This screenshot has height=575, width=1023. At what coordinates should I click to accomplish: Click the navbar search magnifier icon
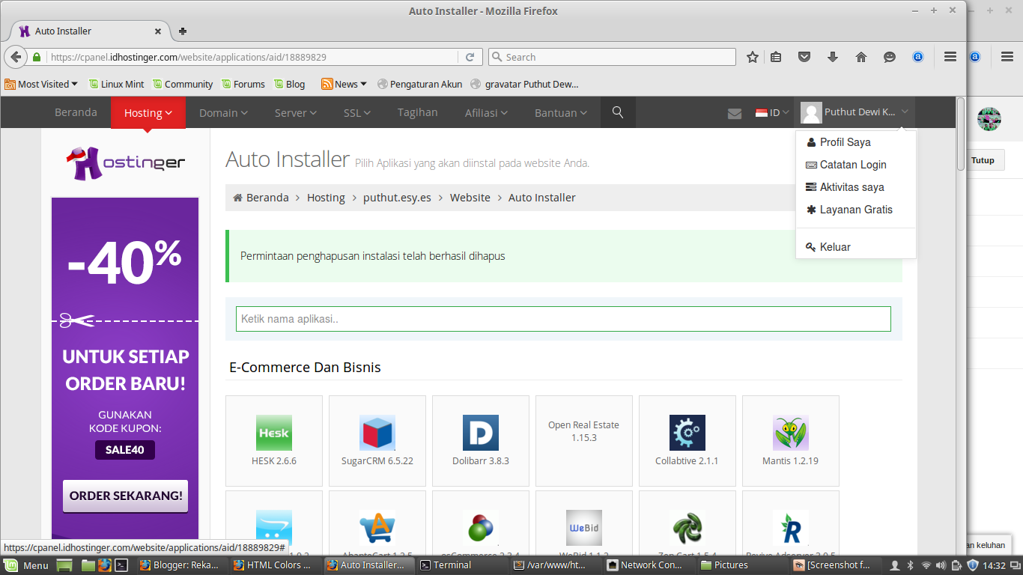click(617, 112)
